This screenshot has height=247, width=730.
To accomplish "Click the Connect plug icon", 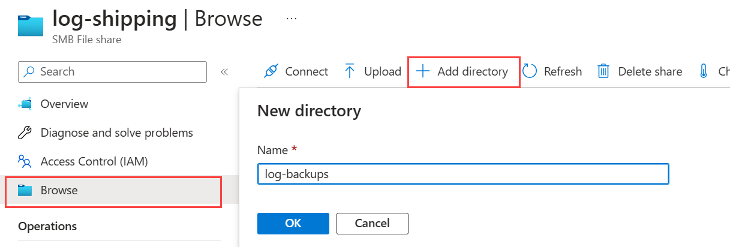I will [271, 72].
